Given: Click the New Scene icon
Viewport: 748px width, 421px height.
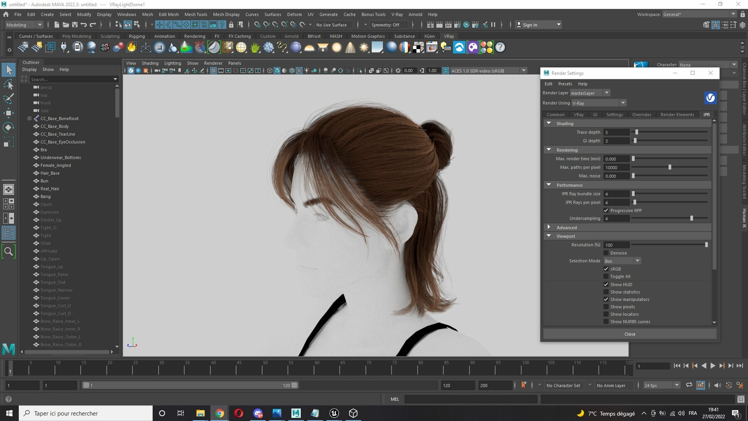Looking at the screenshot, I should [x=57, y=25].
